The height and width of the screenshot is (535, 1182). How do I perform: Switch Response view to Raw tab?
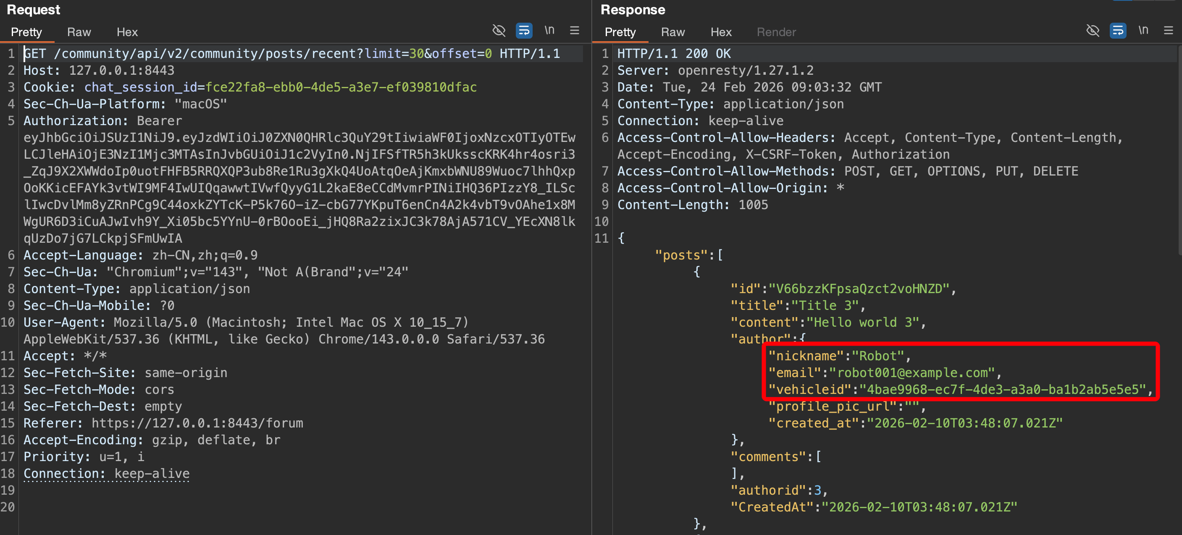pyautogui.click(x=672, y=32)
